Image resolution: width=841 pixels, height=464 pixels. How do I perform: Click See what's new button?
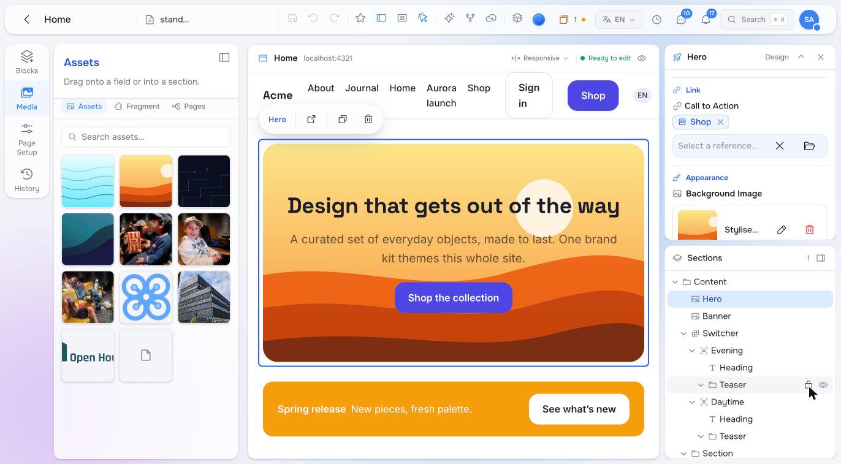(579, 409)
